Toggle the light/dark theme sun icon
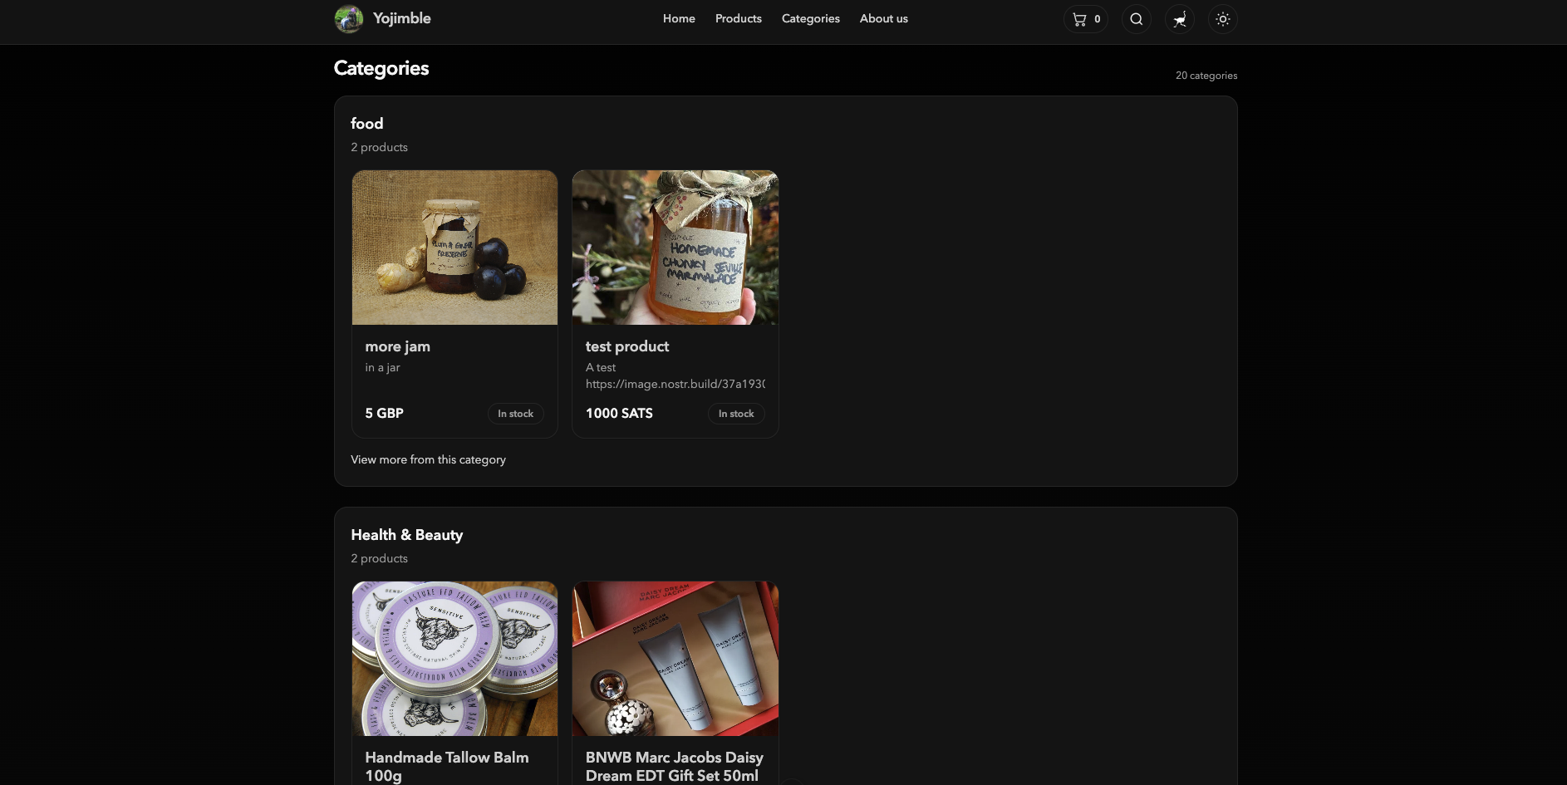The width and height of the screenshot is (1567, 785). (1222, 19)
